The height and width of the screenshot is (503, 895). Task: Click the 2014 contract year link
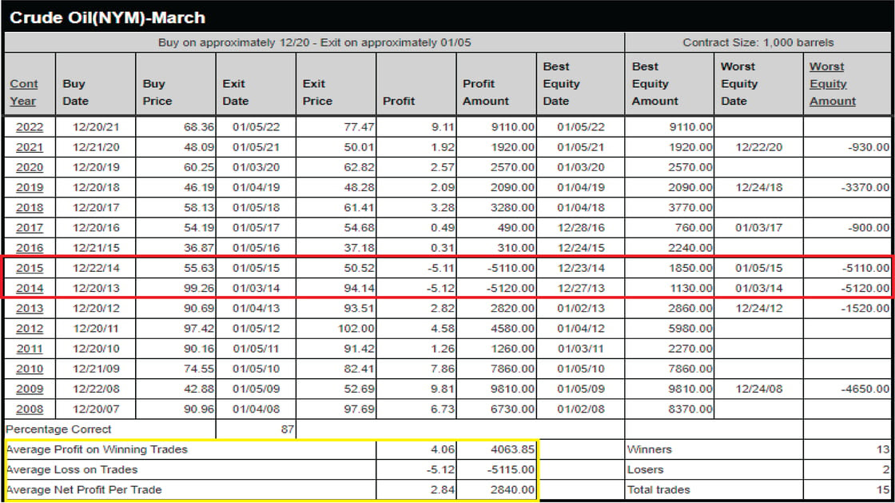point(30,288)
